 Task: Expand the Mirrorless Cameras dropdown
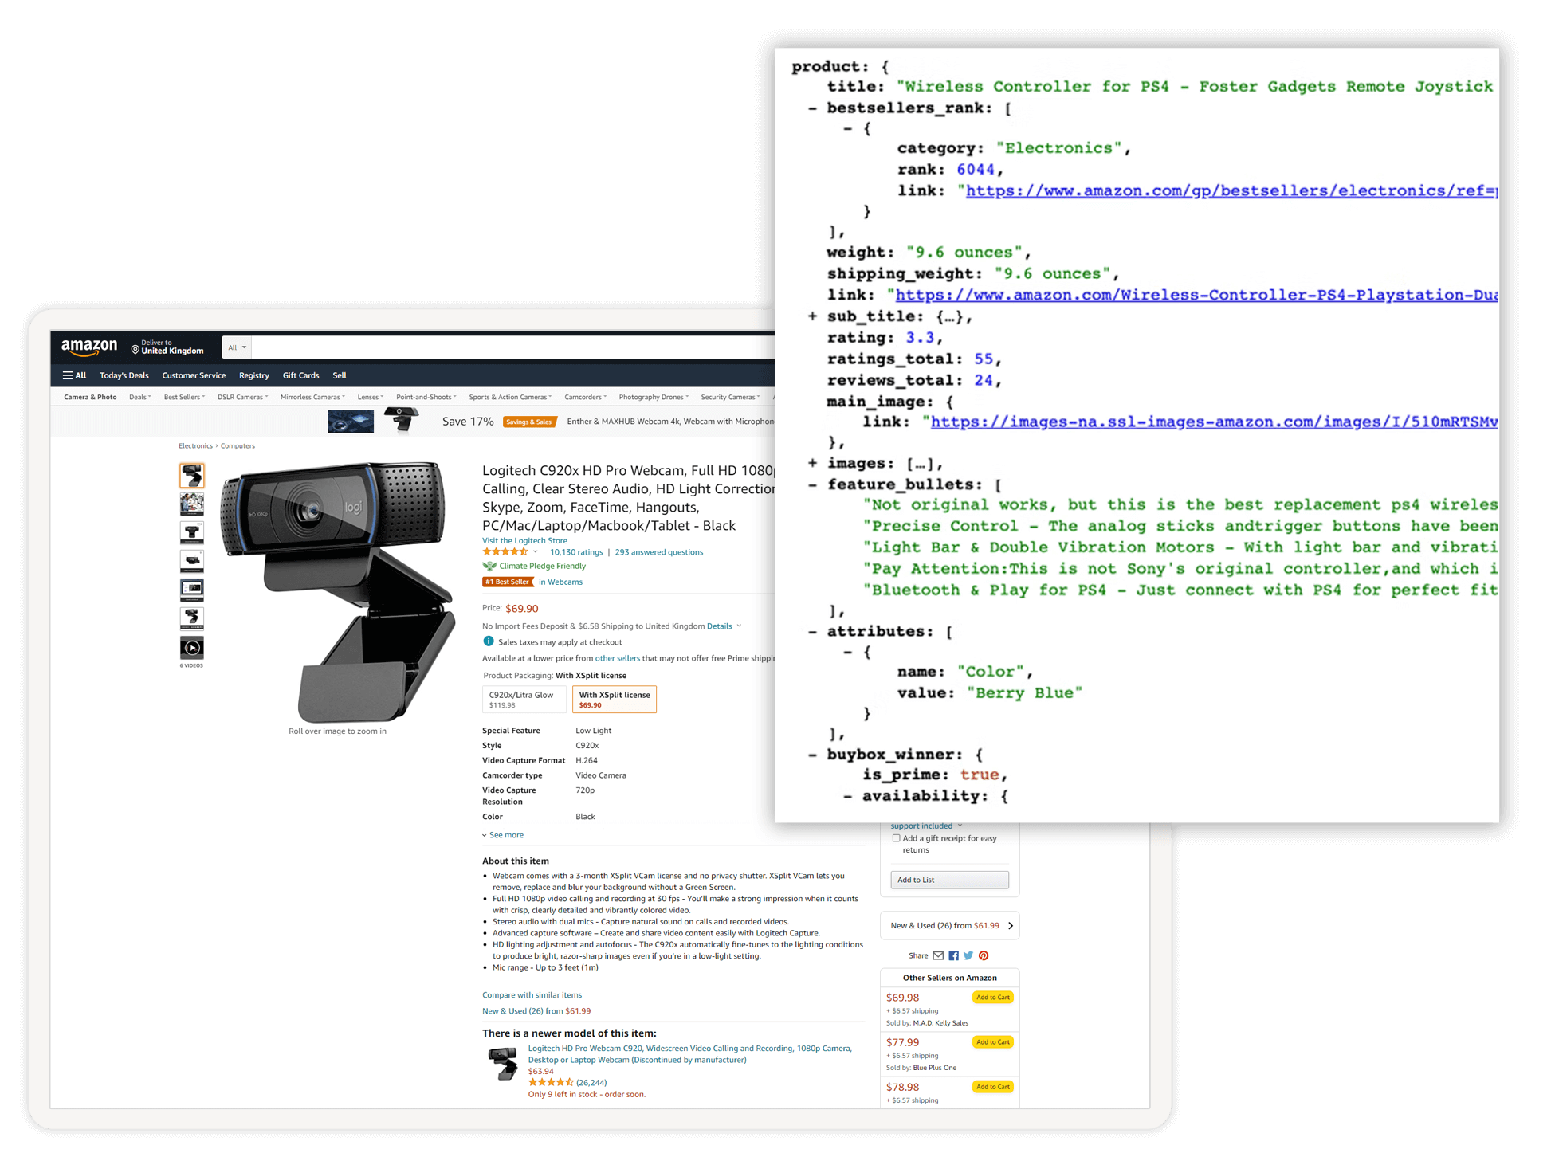pos(312,397)
